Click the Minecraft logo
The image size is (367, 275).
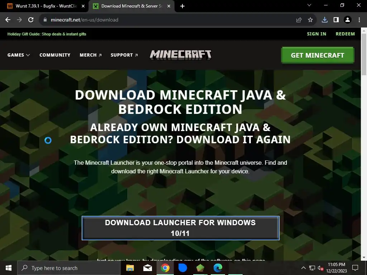click(x=181, y=55)
